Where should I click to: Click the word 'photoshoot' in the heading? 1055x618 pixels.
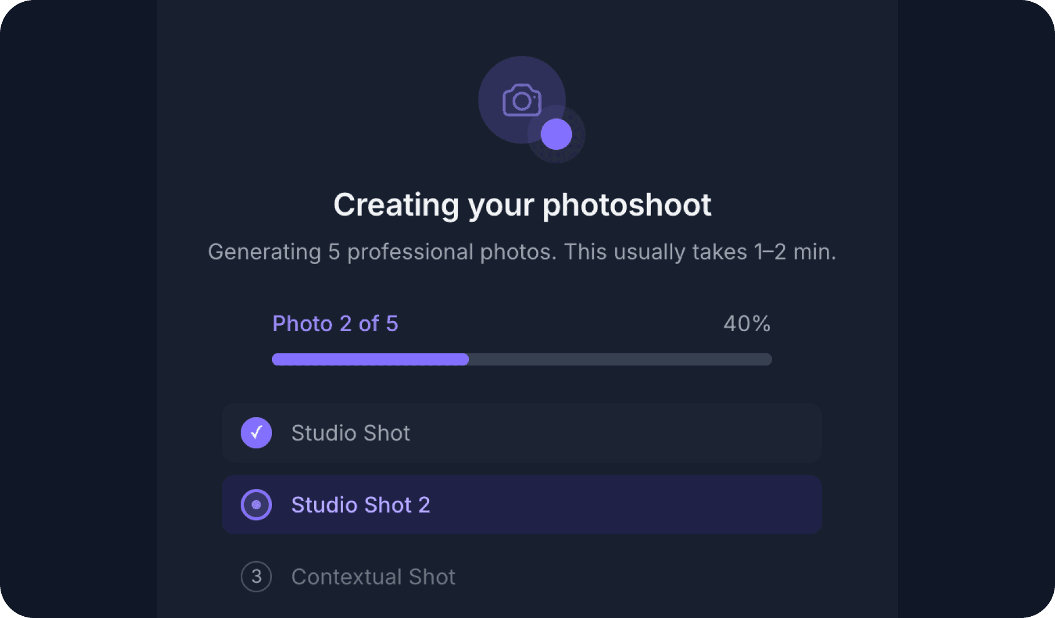click(x=627, y=205)
